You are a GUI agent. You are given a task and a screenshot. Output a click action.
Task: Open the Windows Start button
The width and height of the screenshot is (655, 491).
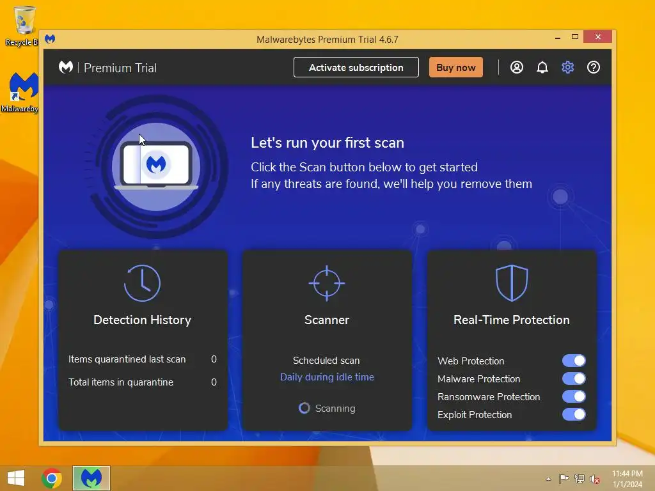[x=16, y=478]
